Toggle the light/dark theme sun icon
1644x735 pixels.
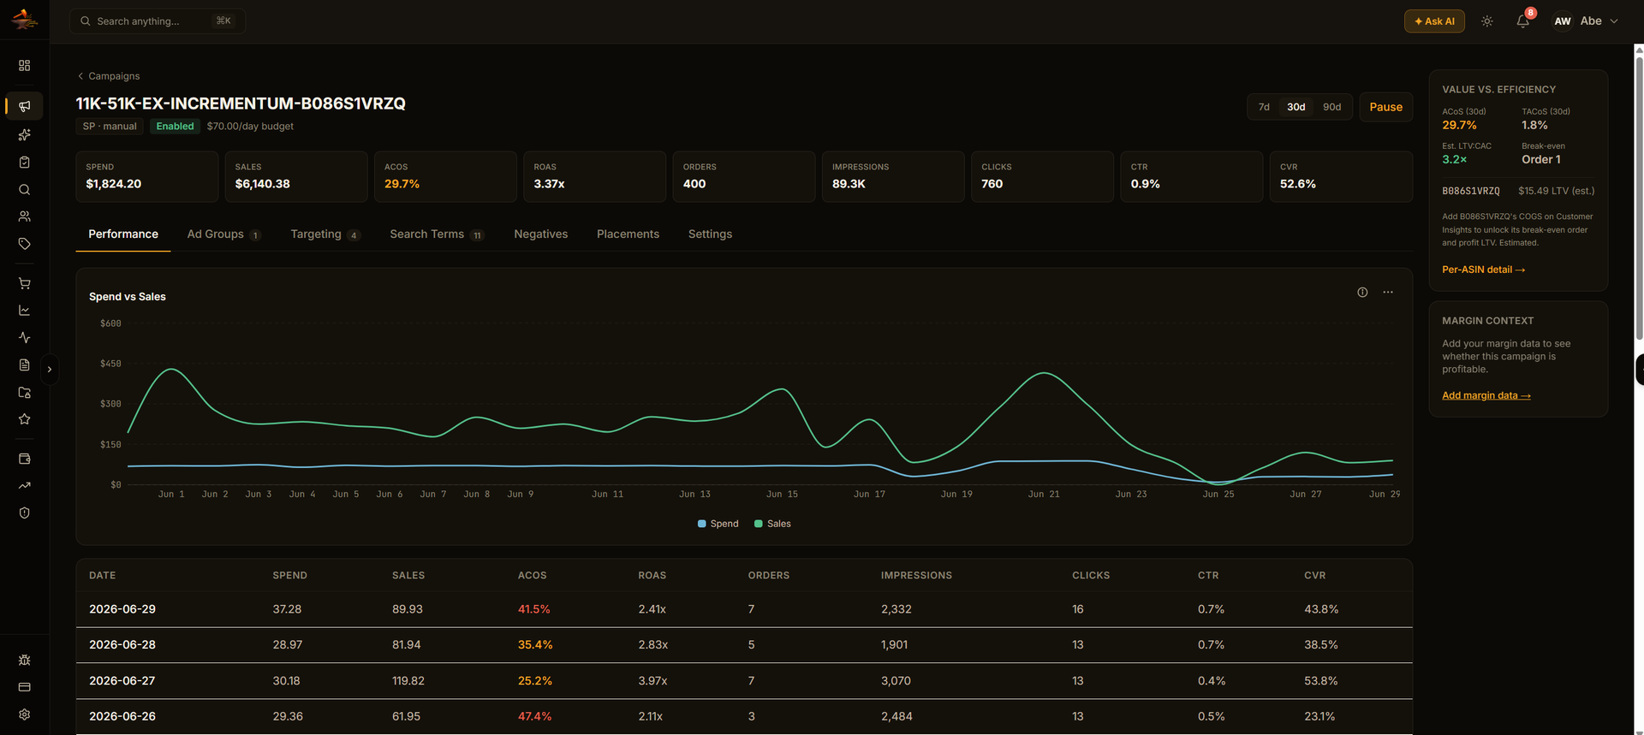[1487, 21]
